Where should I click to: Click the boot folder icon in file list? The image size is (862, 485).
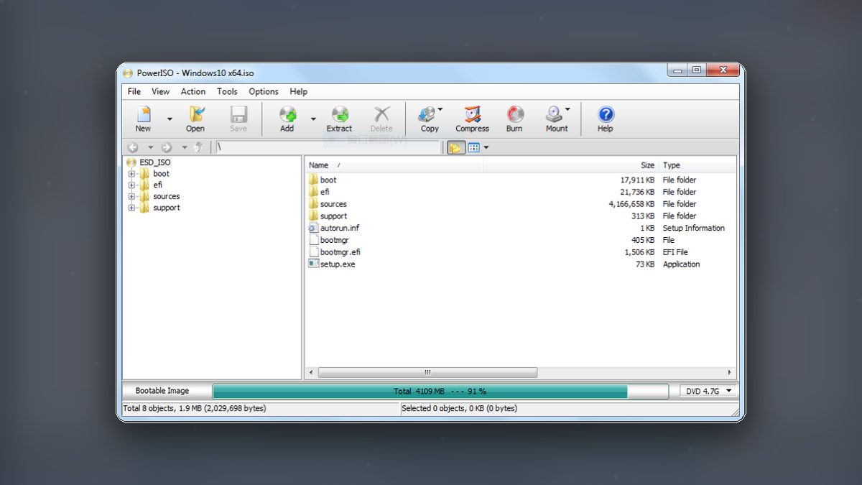(313, 180)
